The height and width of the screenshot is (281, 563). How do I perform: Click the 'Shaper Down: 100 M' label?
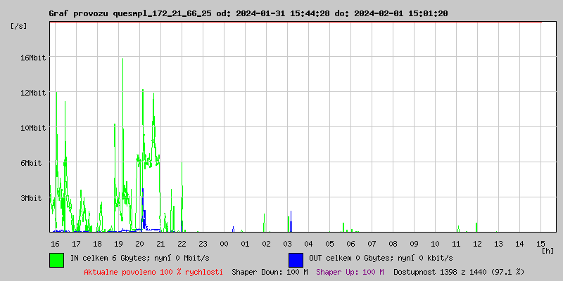(x=270, y=271)
